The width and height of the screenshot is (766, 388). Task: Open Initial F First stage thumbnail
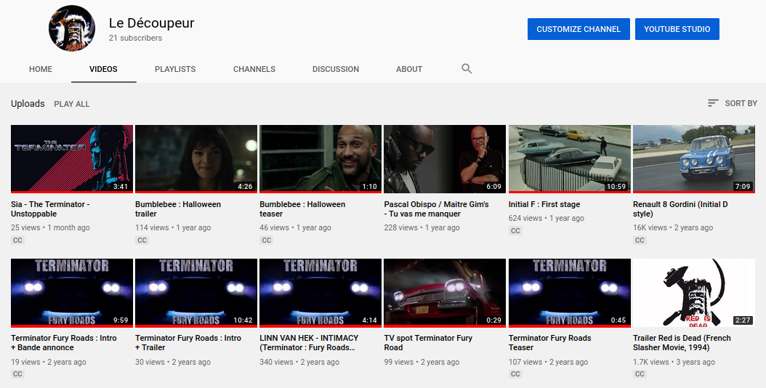click(x=569, y=159)
